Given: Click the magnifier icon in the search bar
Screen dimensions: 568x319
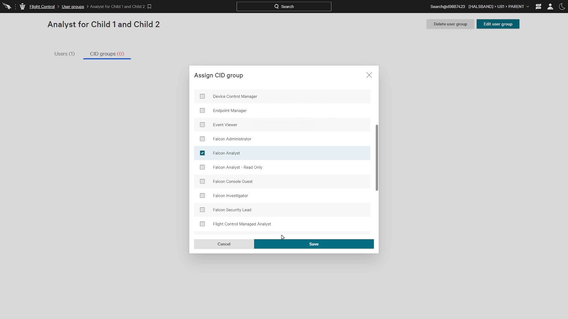Looking at the screenshot, I should (277, 6).
